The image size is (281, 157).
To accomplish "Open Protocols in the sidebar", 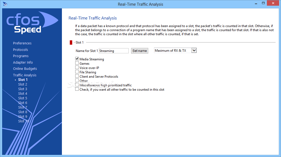I will (20, 50).
